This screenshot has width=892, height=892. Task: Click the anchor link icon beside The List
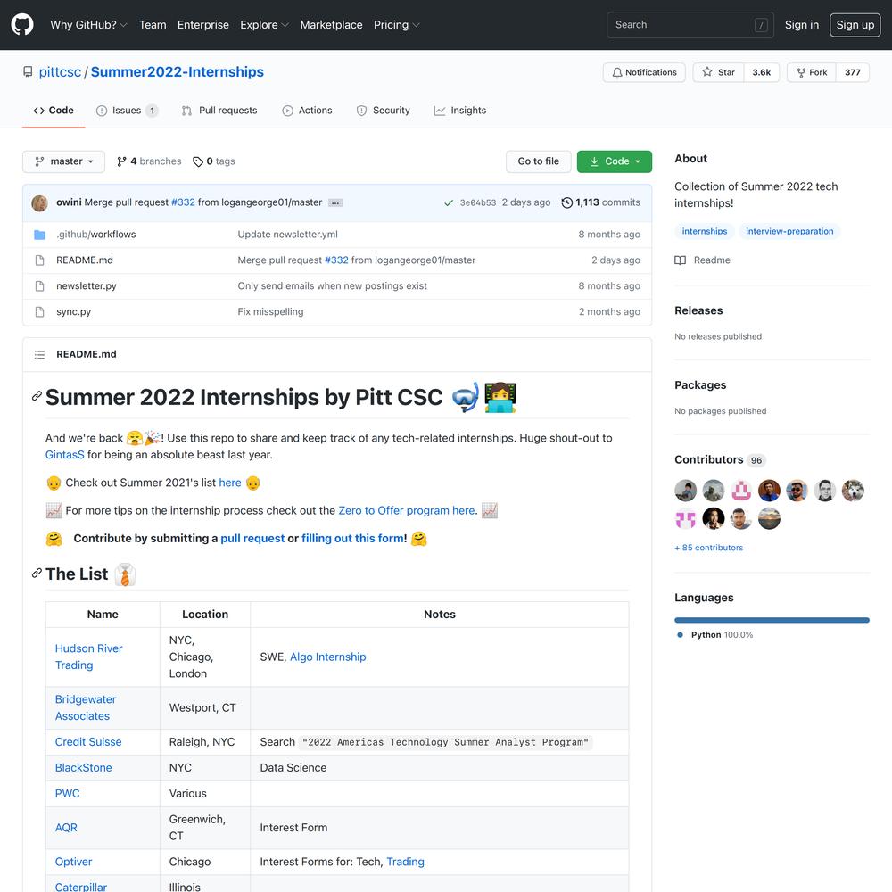[37, 573]
